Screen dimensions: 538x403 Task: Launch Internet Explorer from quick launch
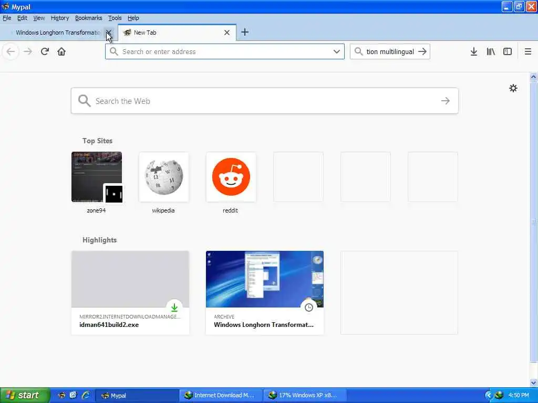click(86, 395)
